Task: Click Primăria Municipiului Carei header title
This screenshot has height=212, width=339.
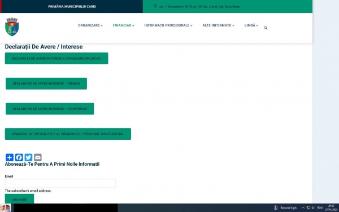Action: 72,6
